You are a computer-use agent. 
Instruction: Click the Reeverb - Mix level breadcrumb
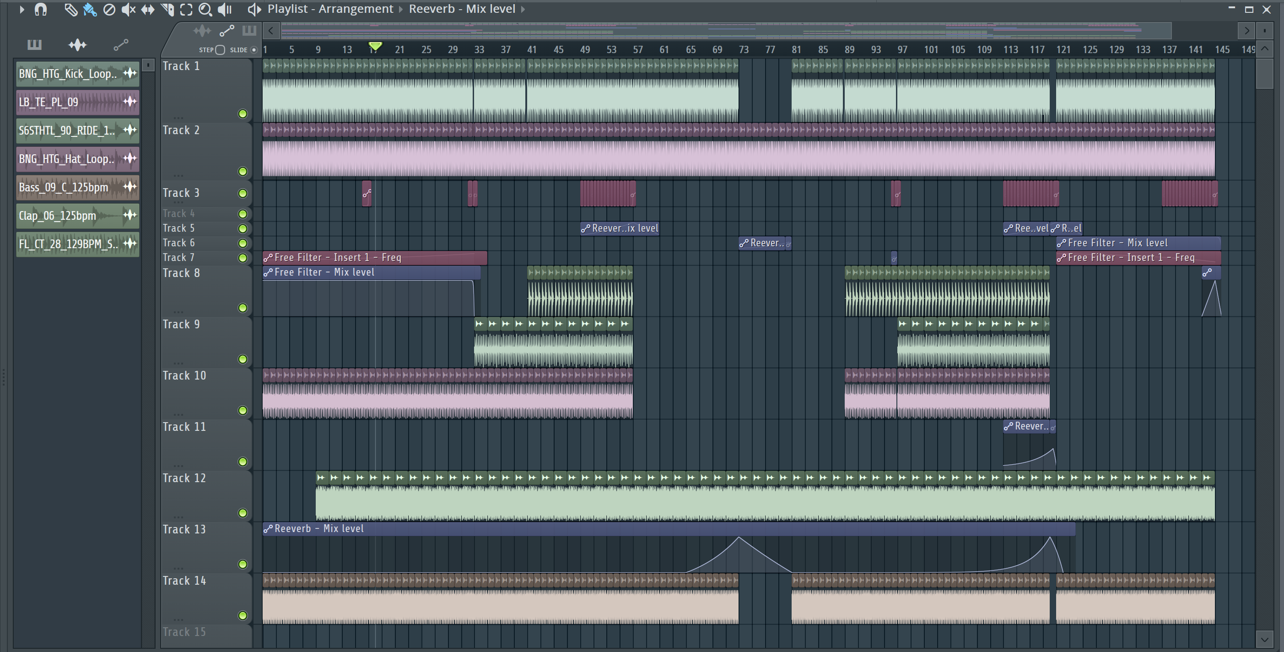[462, 9]
